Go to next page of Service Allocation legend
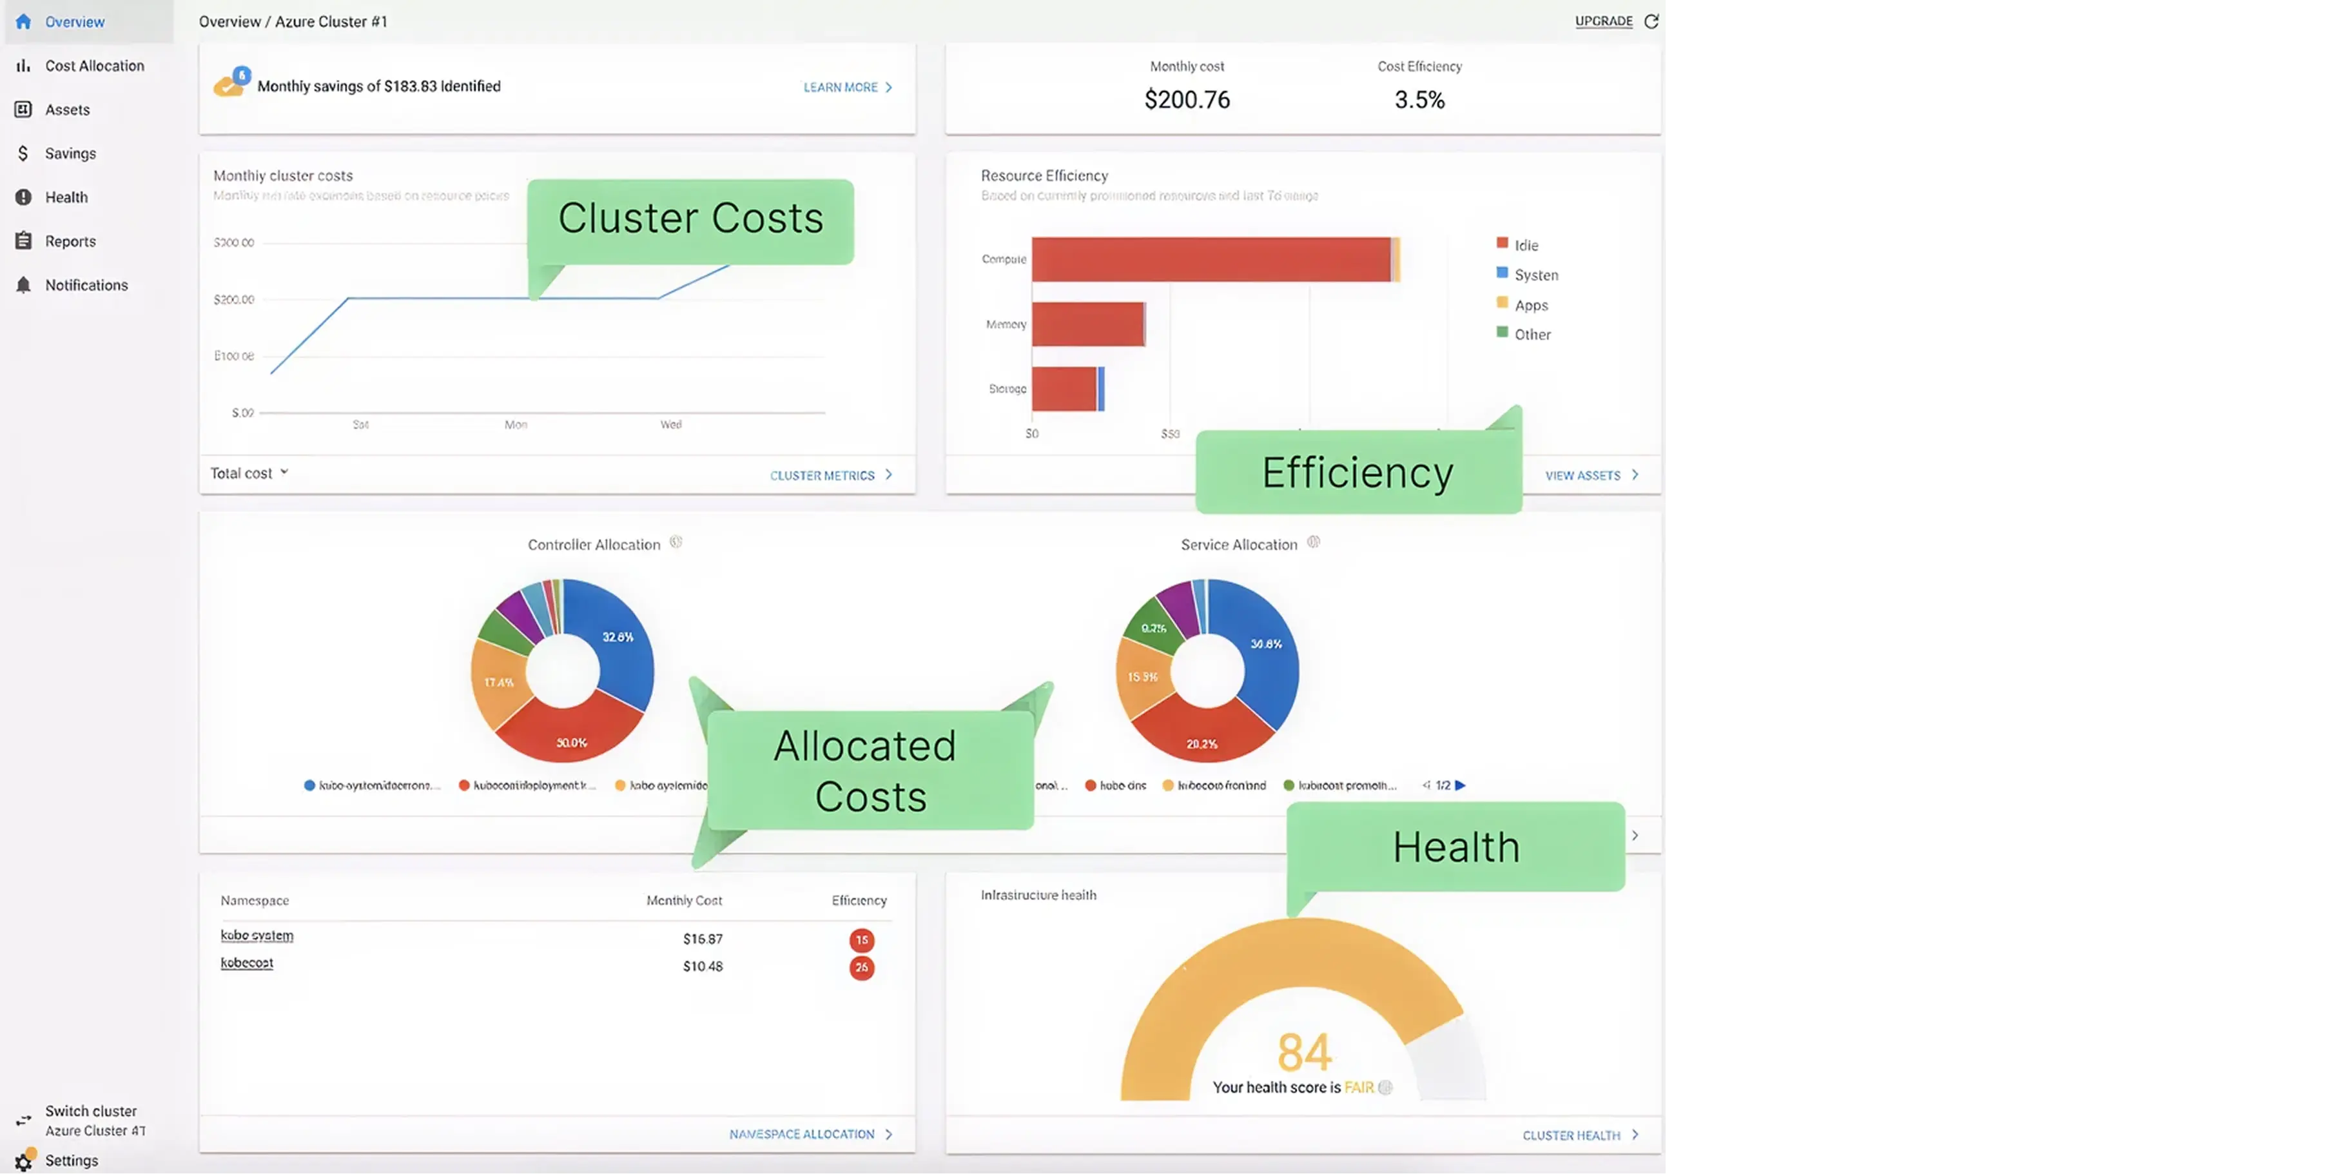 pos(1460,785)
